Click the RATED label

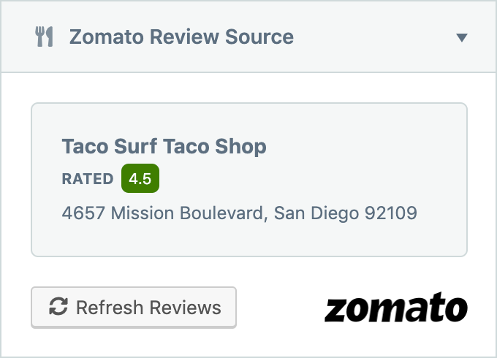click(88, 179)
